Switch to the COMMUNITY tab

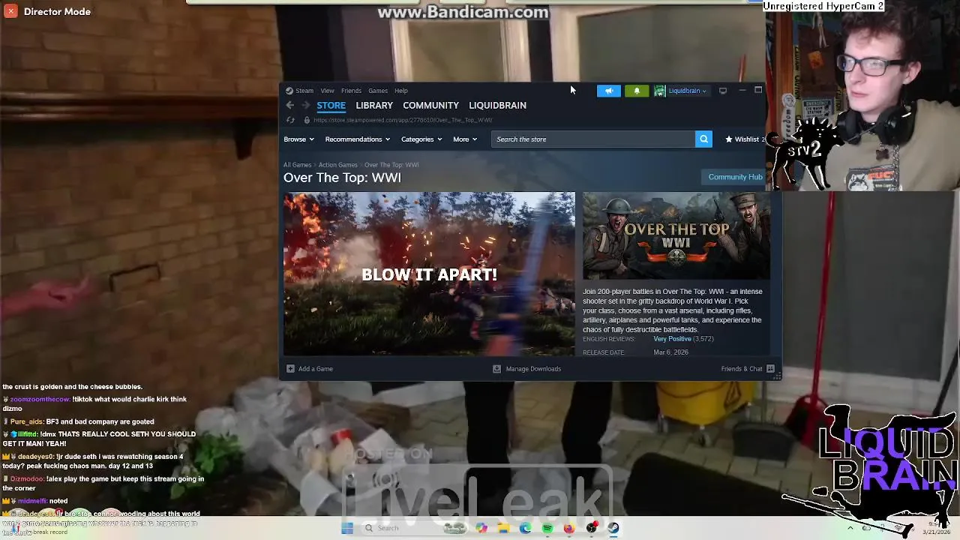(430, 106)
